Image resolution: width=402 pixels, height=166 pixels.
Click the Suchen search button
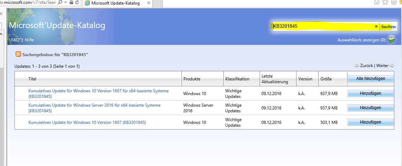[388, 26]
